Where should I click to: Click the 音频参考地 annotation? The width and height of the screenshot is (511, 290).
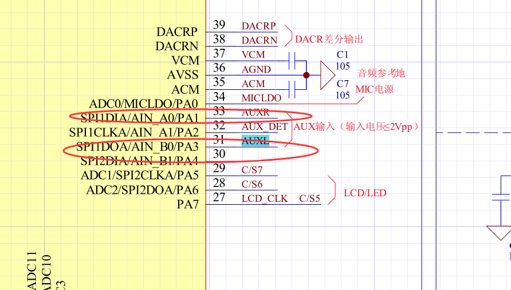pyautogui.click(x=382, y=73)
